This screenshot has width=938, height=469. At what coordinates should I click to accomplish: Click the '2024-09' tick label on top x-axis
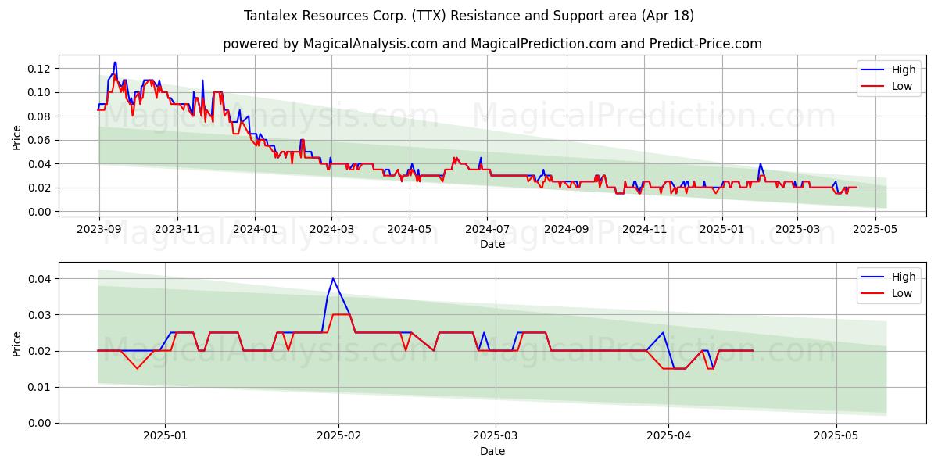point(567,229)
